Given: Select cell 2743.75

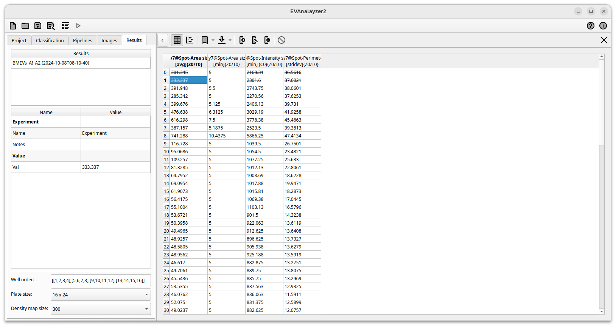Looking at the screenshot, I should [264, 88].
